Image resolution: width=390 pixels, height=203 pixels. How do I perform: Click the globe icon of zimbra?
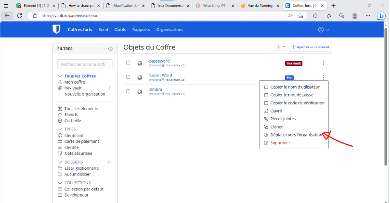pyautogui.click(x=140, y=92)
